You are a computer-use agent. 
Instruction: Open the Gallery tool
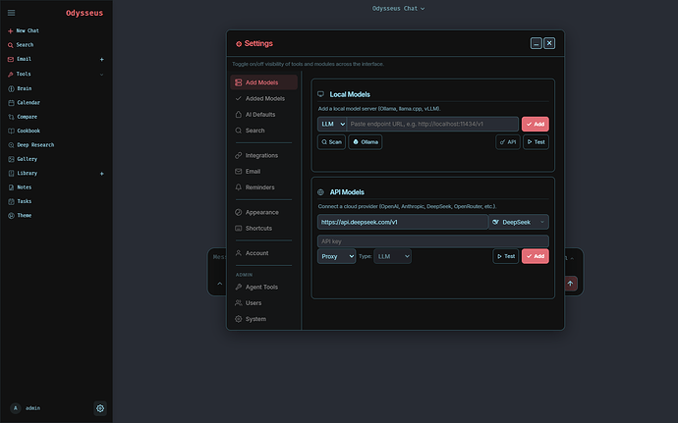(x=23, y=159)
